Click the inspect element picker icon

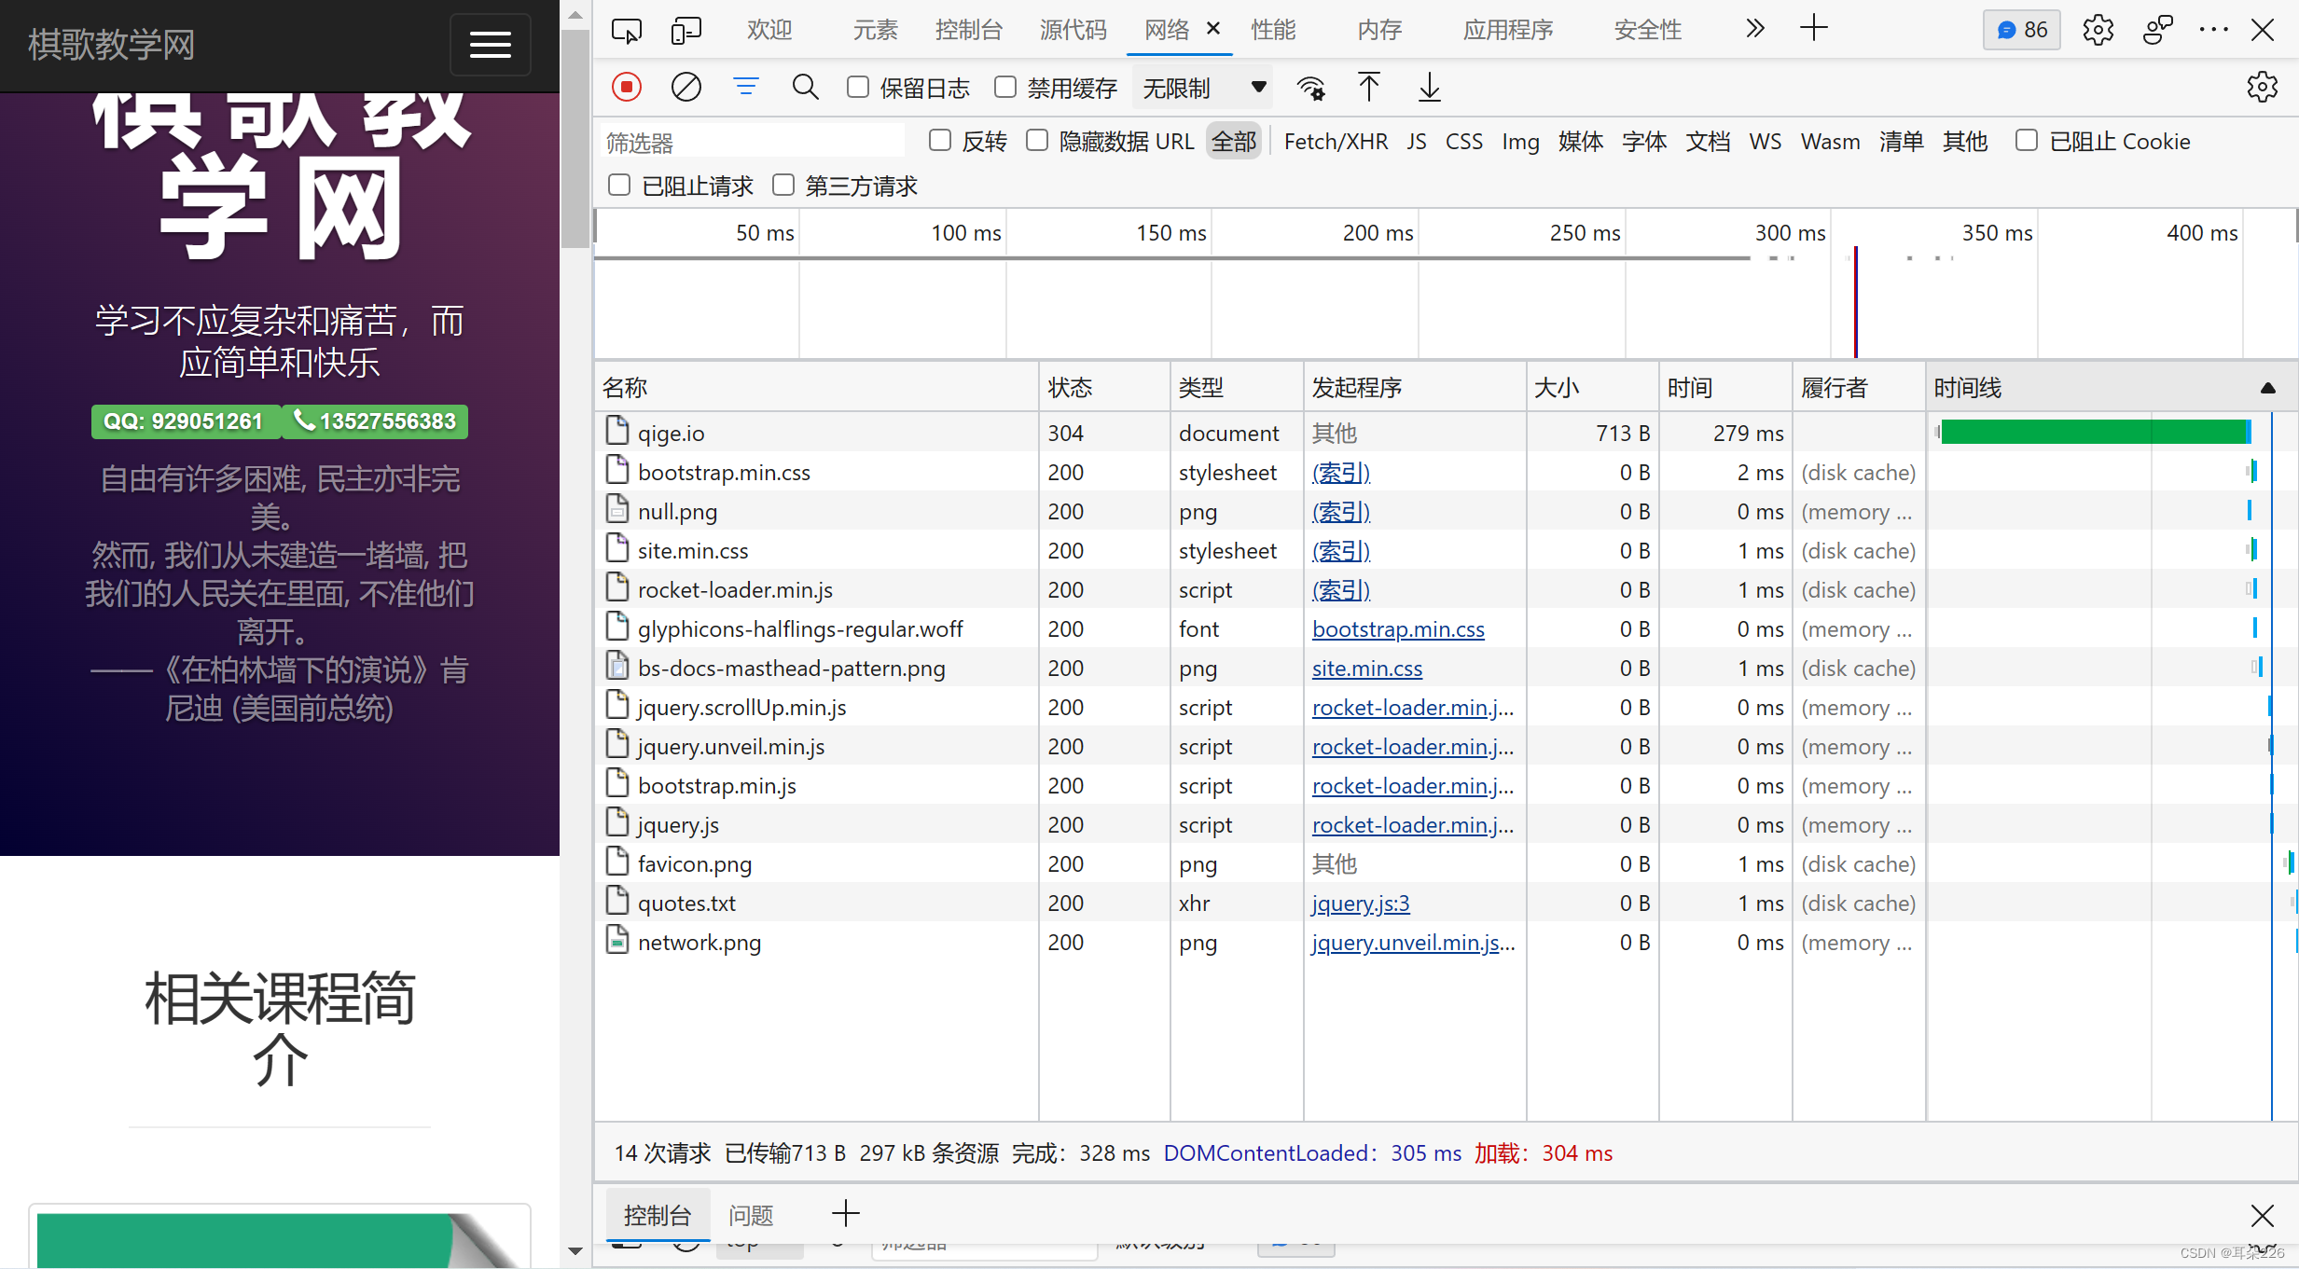[627, 31]
